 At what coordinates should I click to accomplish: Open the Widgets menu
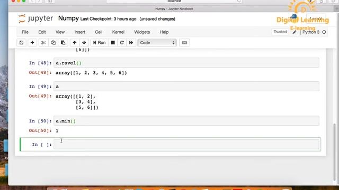[x=142, y=32]
